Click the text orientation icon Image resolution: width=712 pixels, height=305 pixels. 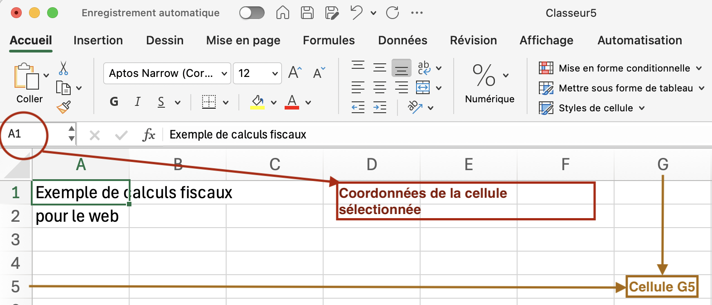tap(415, 107)
